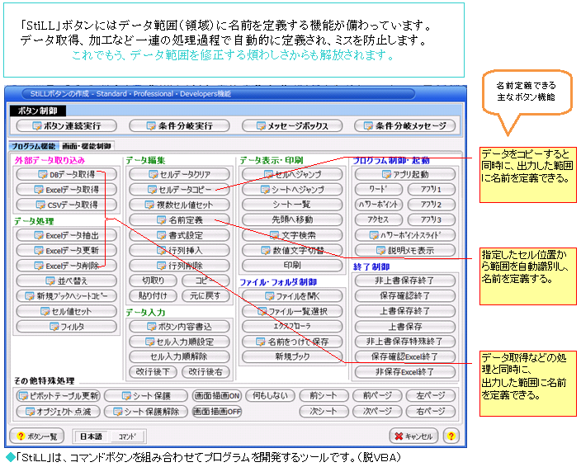Launch the アクセス button
The height and width of the screenshot is (467, 581).
378,219
